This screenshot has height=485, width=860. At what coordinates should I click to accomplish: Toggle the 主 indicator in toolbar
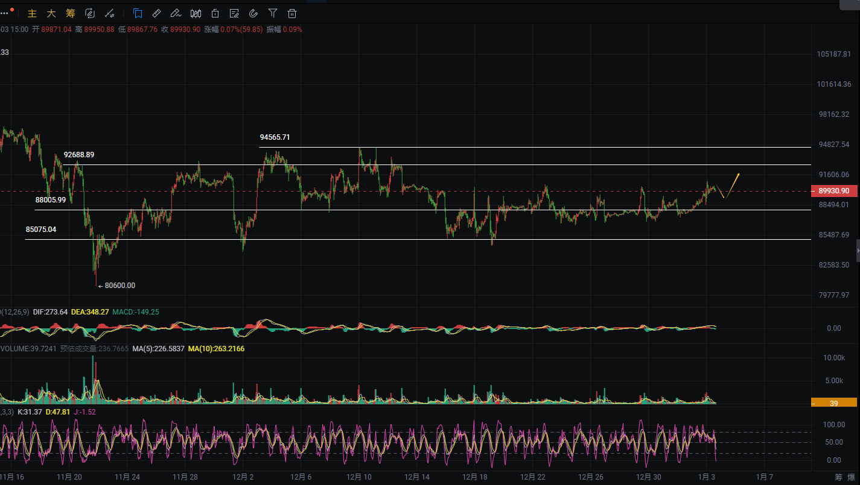point(32,13)
